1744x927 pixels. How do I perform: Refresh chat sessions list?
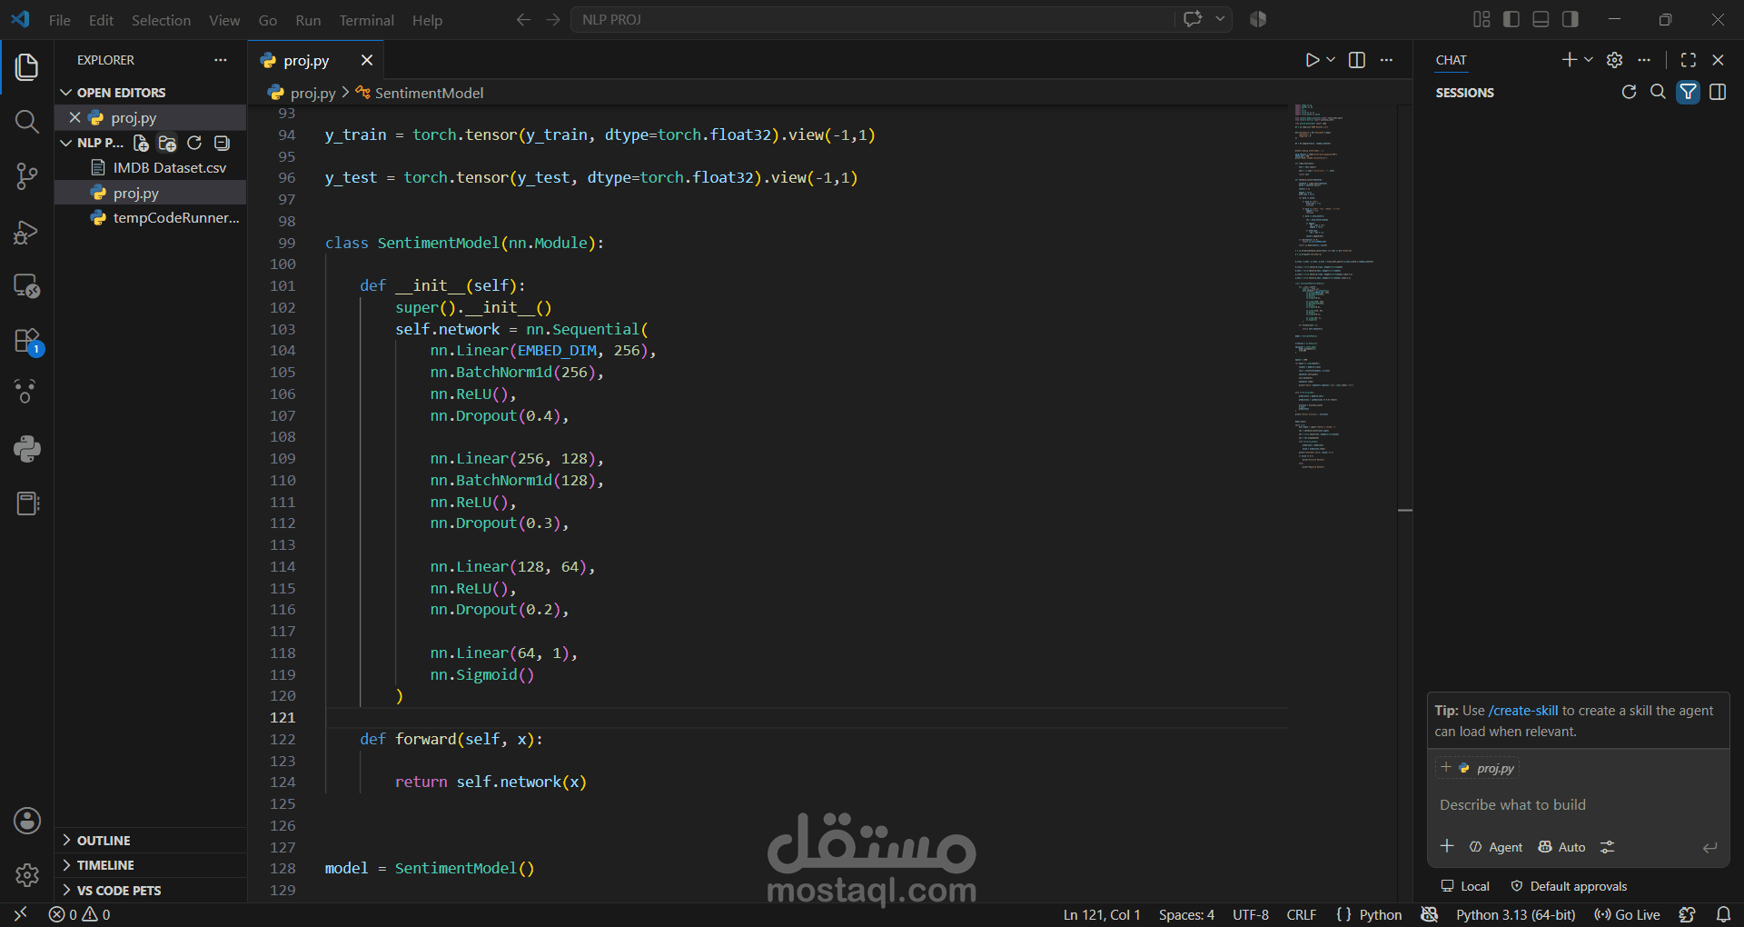(1629, 92)
